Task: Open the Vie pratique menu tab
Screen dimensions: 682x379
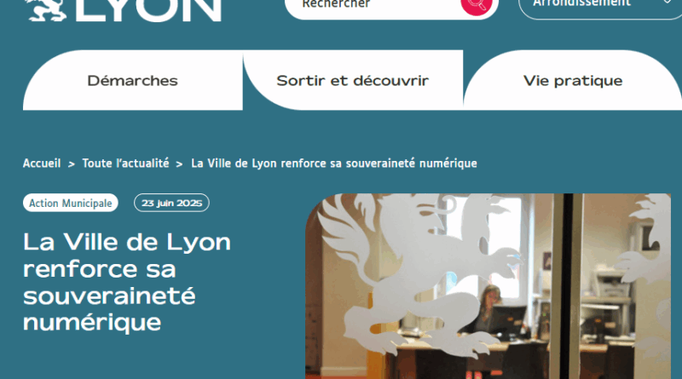Action: [x=573, y=80]
